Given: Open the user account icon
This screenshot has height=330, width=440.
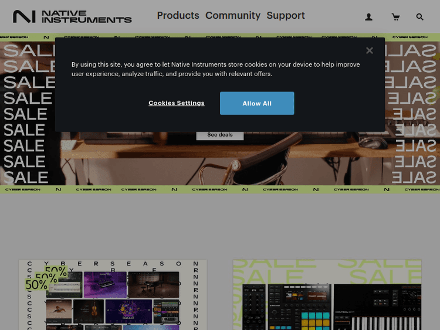Looking at the screenshot, I should [x=368, y=17].
